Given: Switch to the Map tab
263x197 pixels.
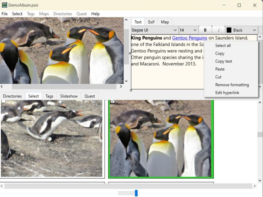Looking at the screenshot, I should pyautogui.click(x=165, y=22).
